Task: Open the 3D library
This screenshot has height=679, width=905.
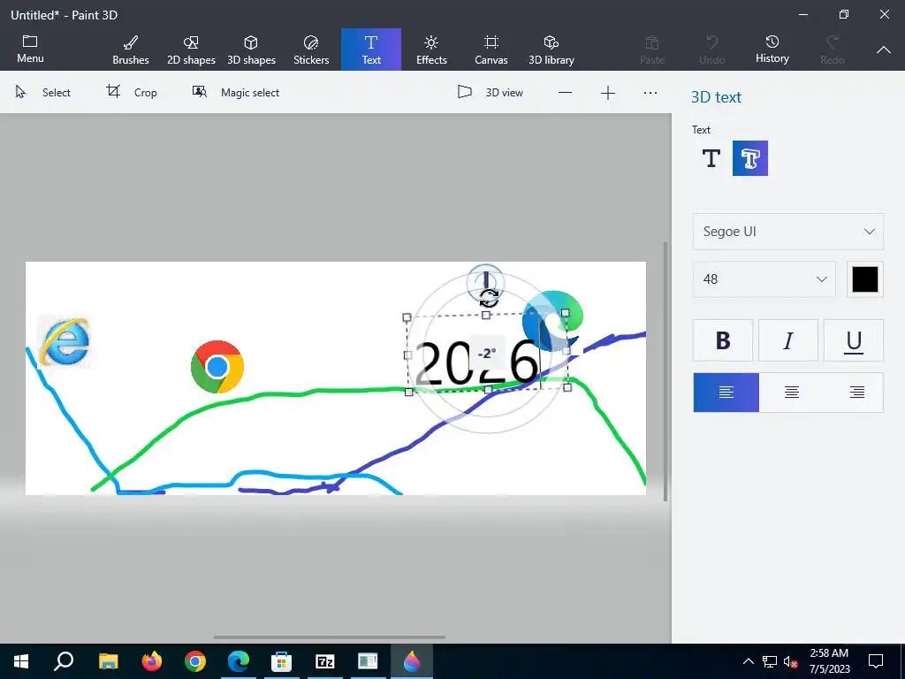Action: (x=551, y=50)
